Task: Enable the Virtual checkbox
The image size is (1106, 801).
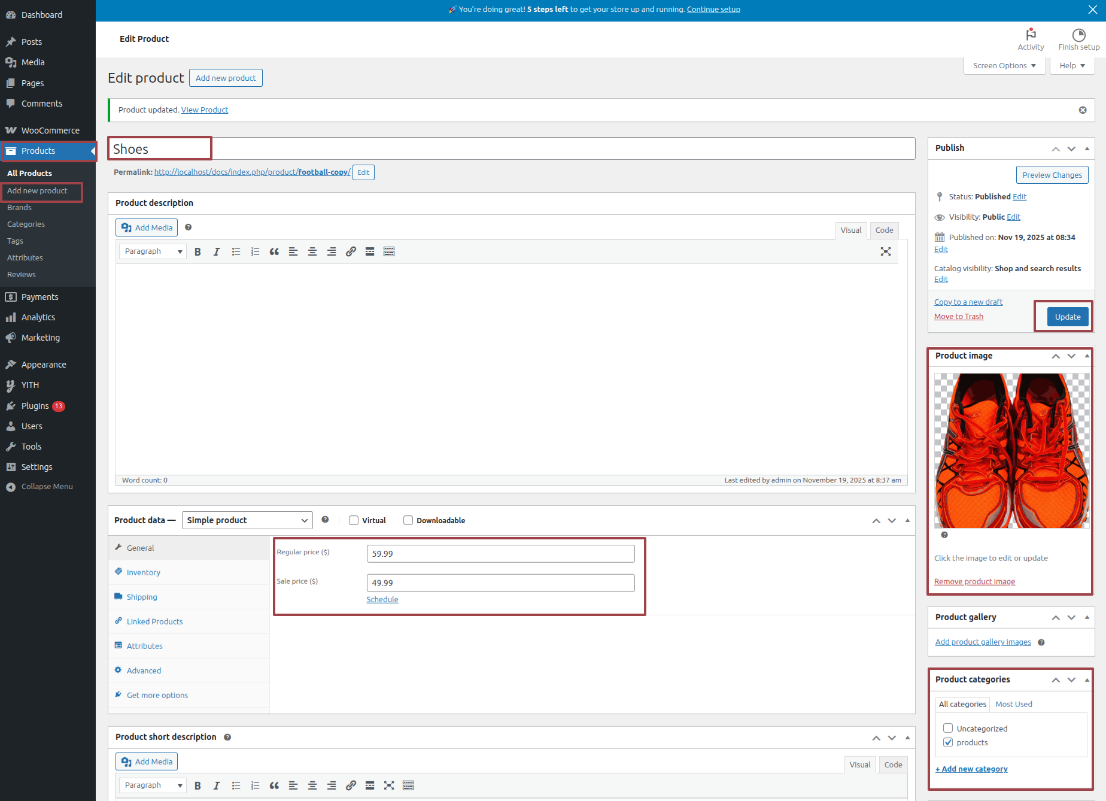Action: (354, 520)
